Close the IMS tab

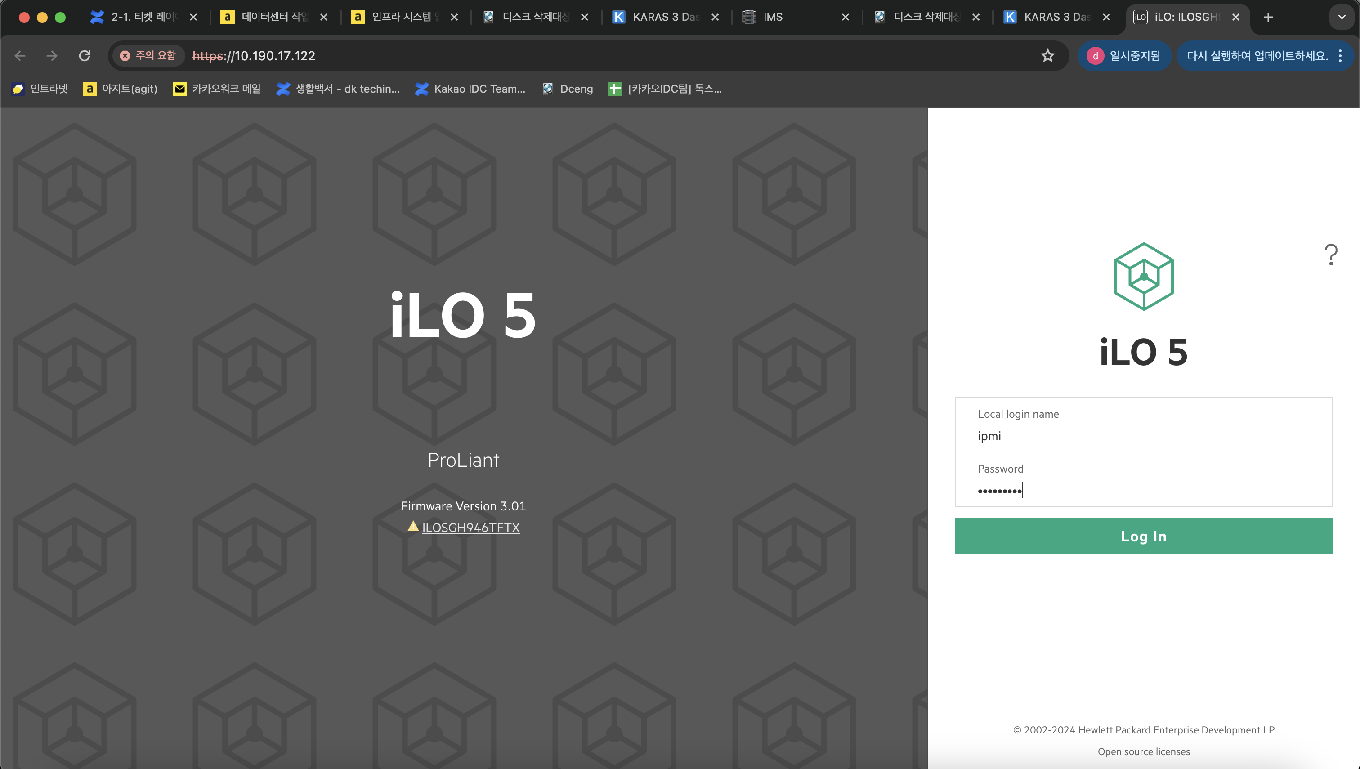pyautogui.click(x=846, y=17)
